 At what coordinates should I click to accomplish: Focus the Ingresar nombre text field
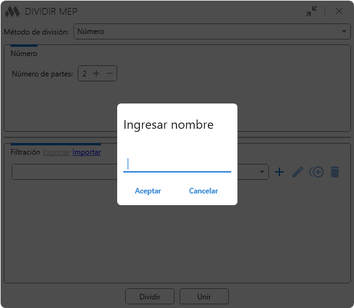click(x=177, y=164)
